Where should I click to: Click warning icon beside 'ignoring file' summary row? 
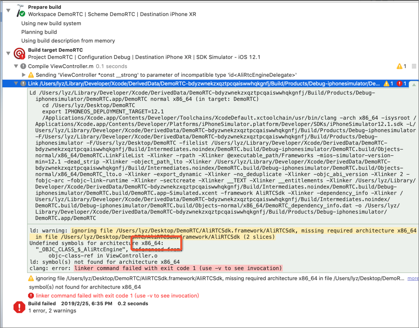coord(31,278)
